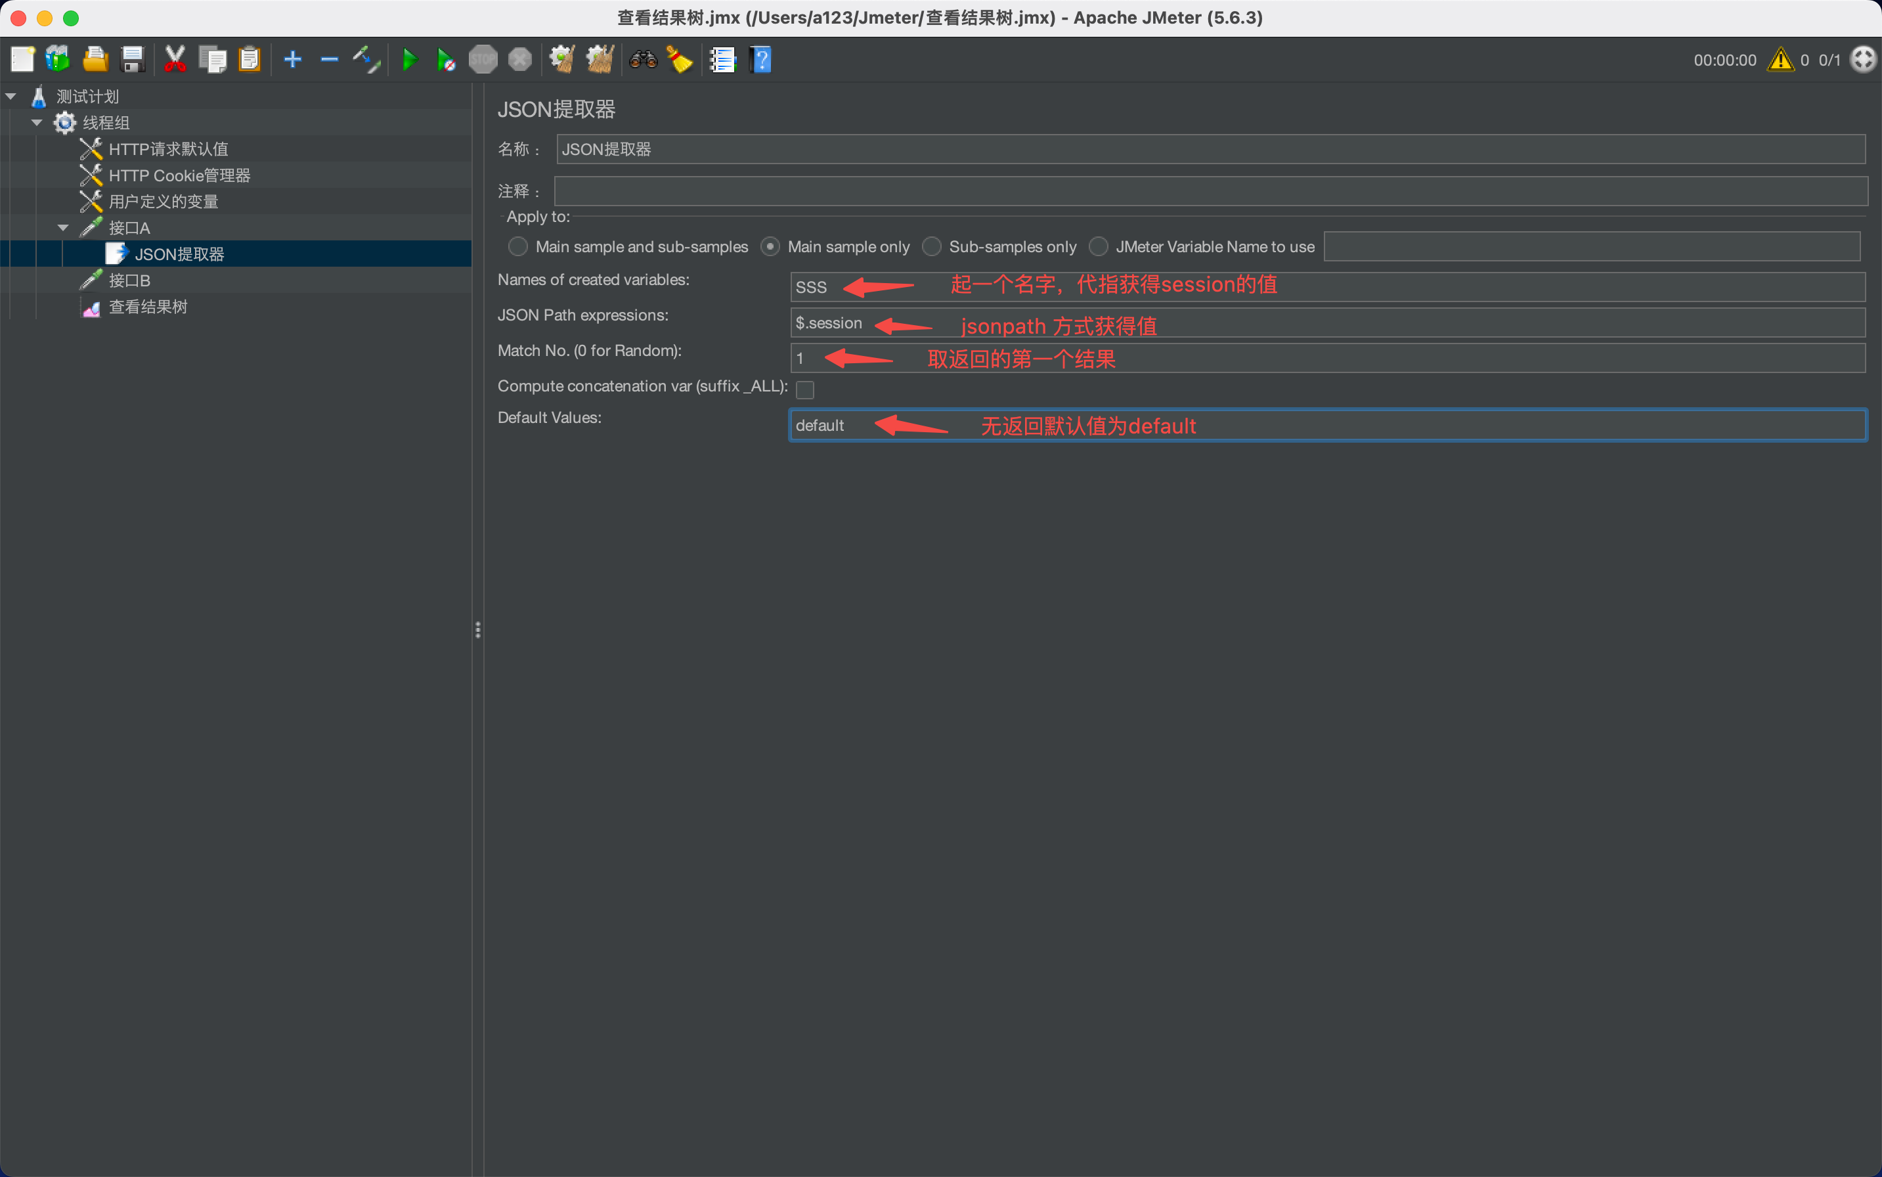Select Sub-samples only radio button
Viewport: 1882px width, 1177px height.
(931, 247)
